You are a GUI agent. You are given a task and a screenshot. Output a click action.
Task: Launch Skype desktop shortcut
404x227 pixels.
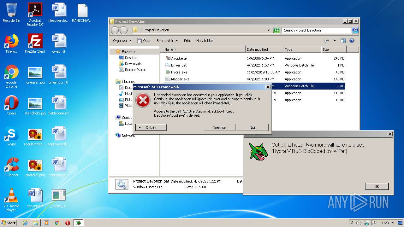pos(11,136)
